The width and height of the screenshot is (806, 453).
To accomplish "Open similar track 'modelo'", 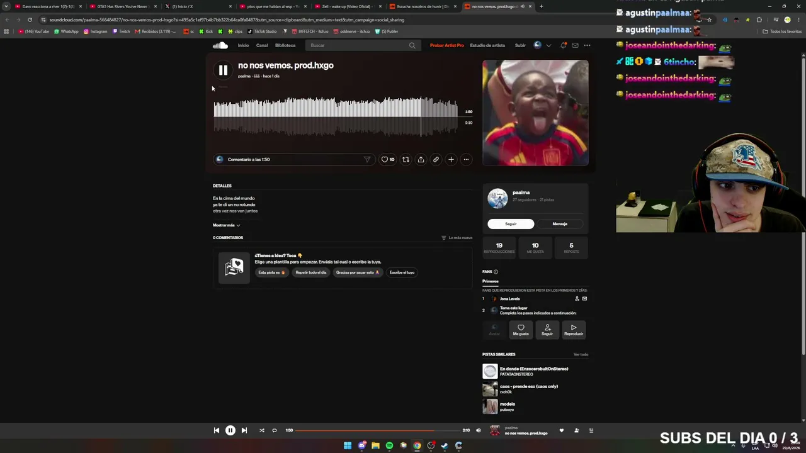I will point(508,404).
